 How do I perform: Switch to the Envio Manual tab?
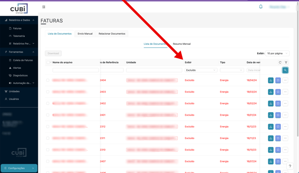[x=85, y=33]
